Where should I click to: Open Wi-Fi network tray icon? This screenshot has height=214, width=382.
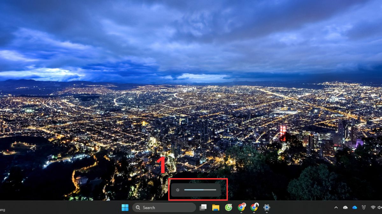click(x=373, y=207)
